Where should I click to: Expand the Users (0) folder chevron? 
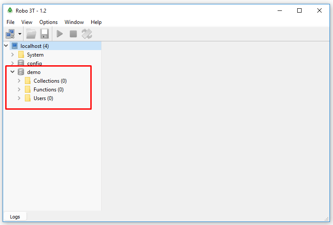coord(19,98)
